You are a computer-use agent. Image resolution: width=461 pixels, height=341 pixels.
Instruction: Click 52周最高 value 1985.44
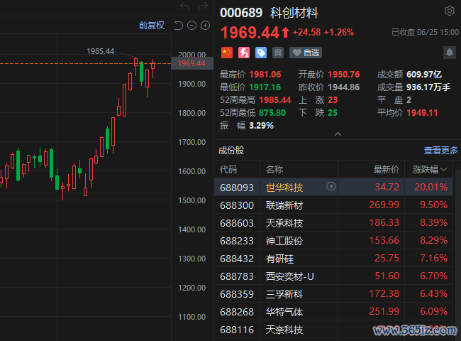275,100
